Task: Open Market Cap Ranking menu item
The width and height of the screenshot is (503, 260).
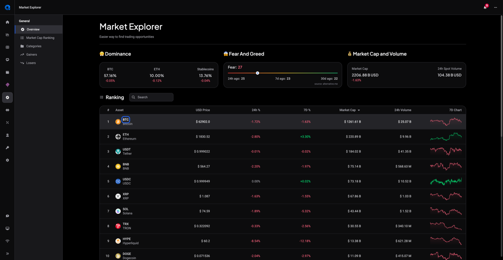Action: [x=39, y=38]
